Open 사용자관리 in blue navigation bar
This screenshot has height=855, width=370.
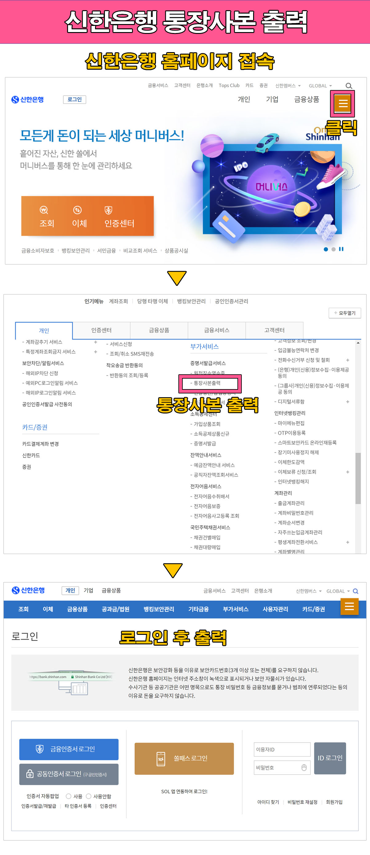(x=275, y=609)
